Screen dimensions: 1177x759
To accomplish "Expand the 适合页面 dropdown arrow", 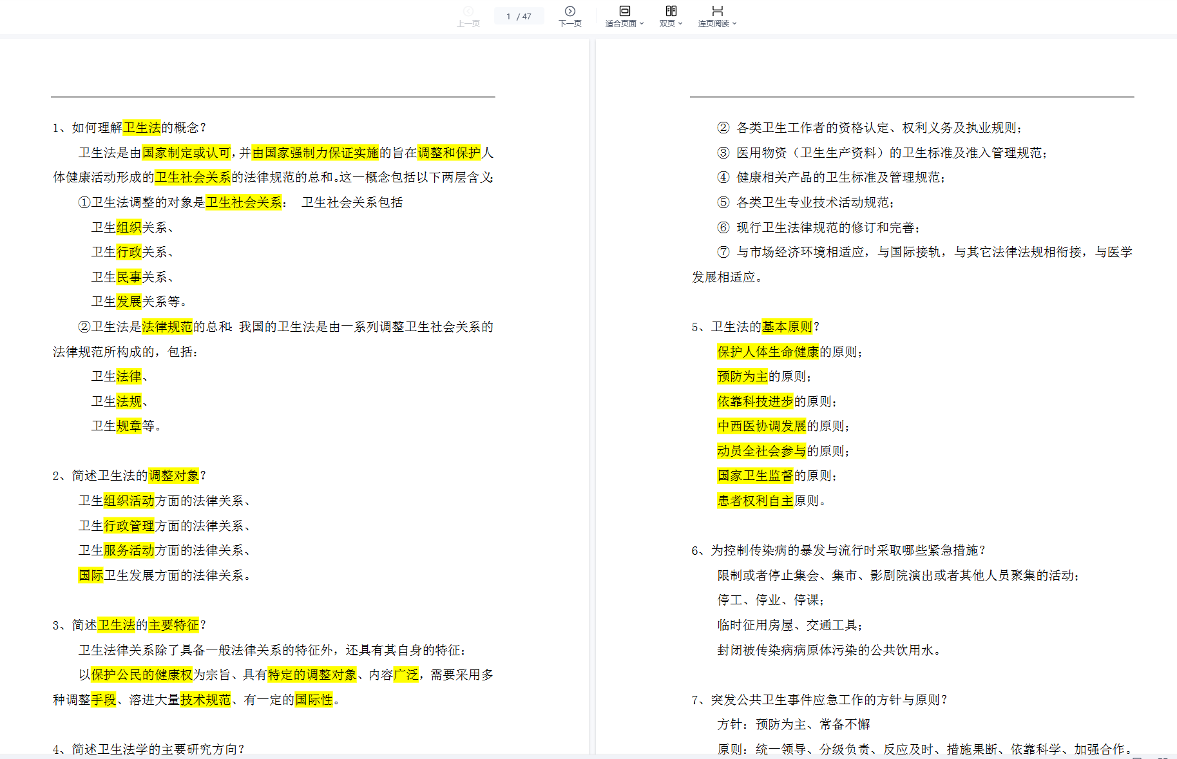I will point(642,24).
